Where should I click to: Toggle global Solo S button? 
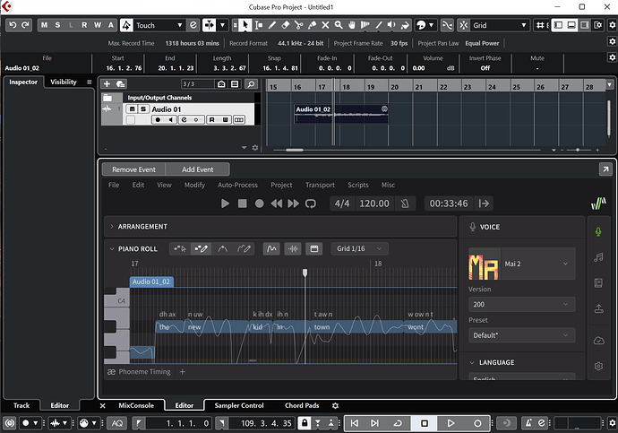pyautogui.click(x=57, y=25)
